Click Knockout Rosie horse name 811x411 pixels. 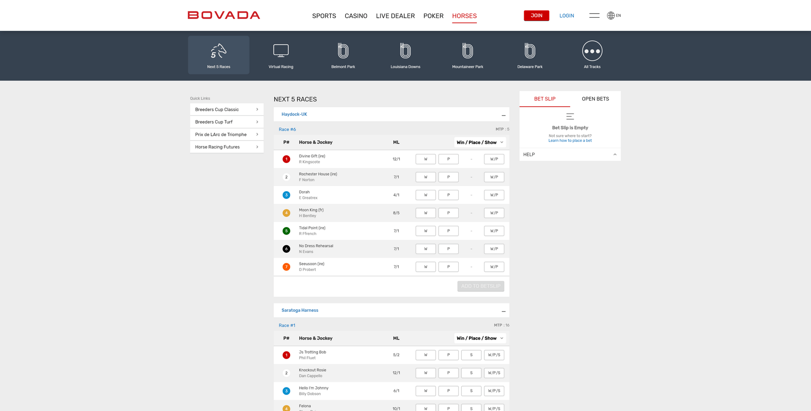[x=313, y=370]
